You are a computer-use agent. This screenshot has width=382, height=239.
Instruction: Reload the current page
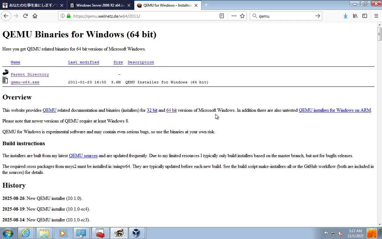(x=25, y=16)
